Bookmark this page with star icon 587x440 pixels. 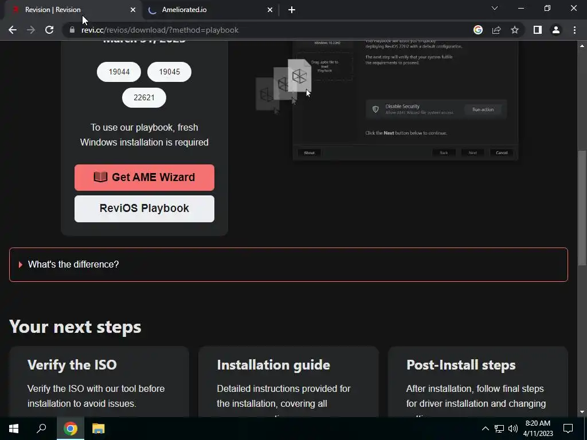click(x=515, y=30)
